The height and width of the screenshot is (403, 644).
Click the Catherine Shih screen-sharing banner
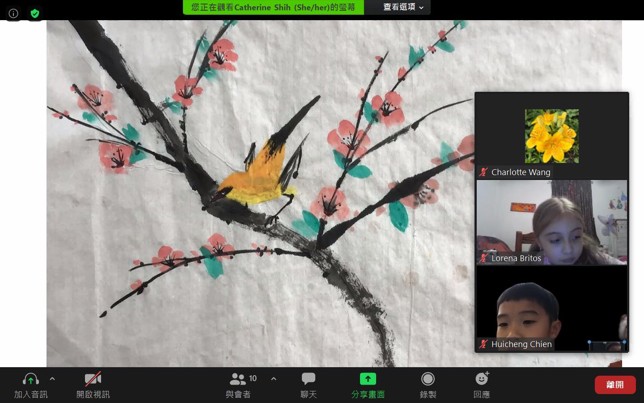click(273, 7)
